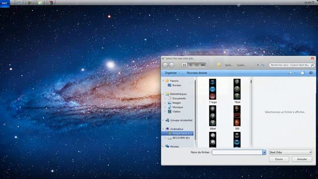Open the file name dropdown arrow

[x=264, y=152]
